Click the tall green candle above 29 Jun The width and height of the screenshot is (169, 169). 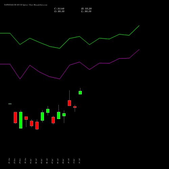[21, 120]
